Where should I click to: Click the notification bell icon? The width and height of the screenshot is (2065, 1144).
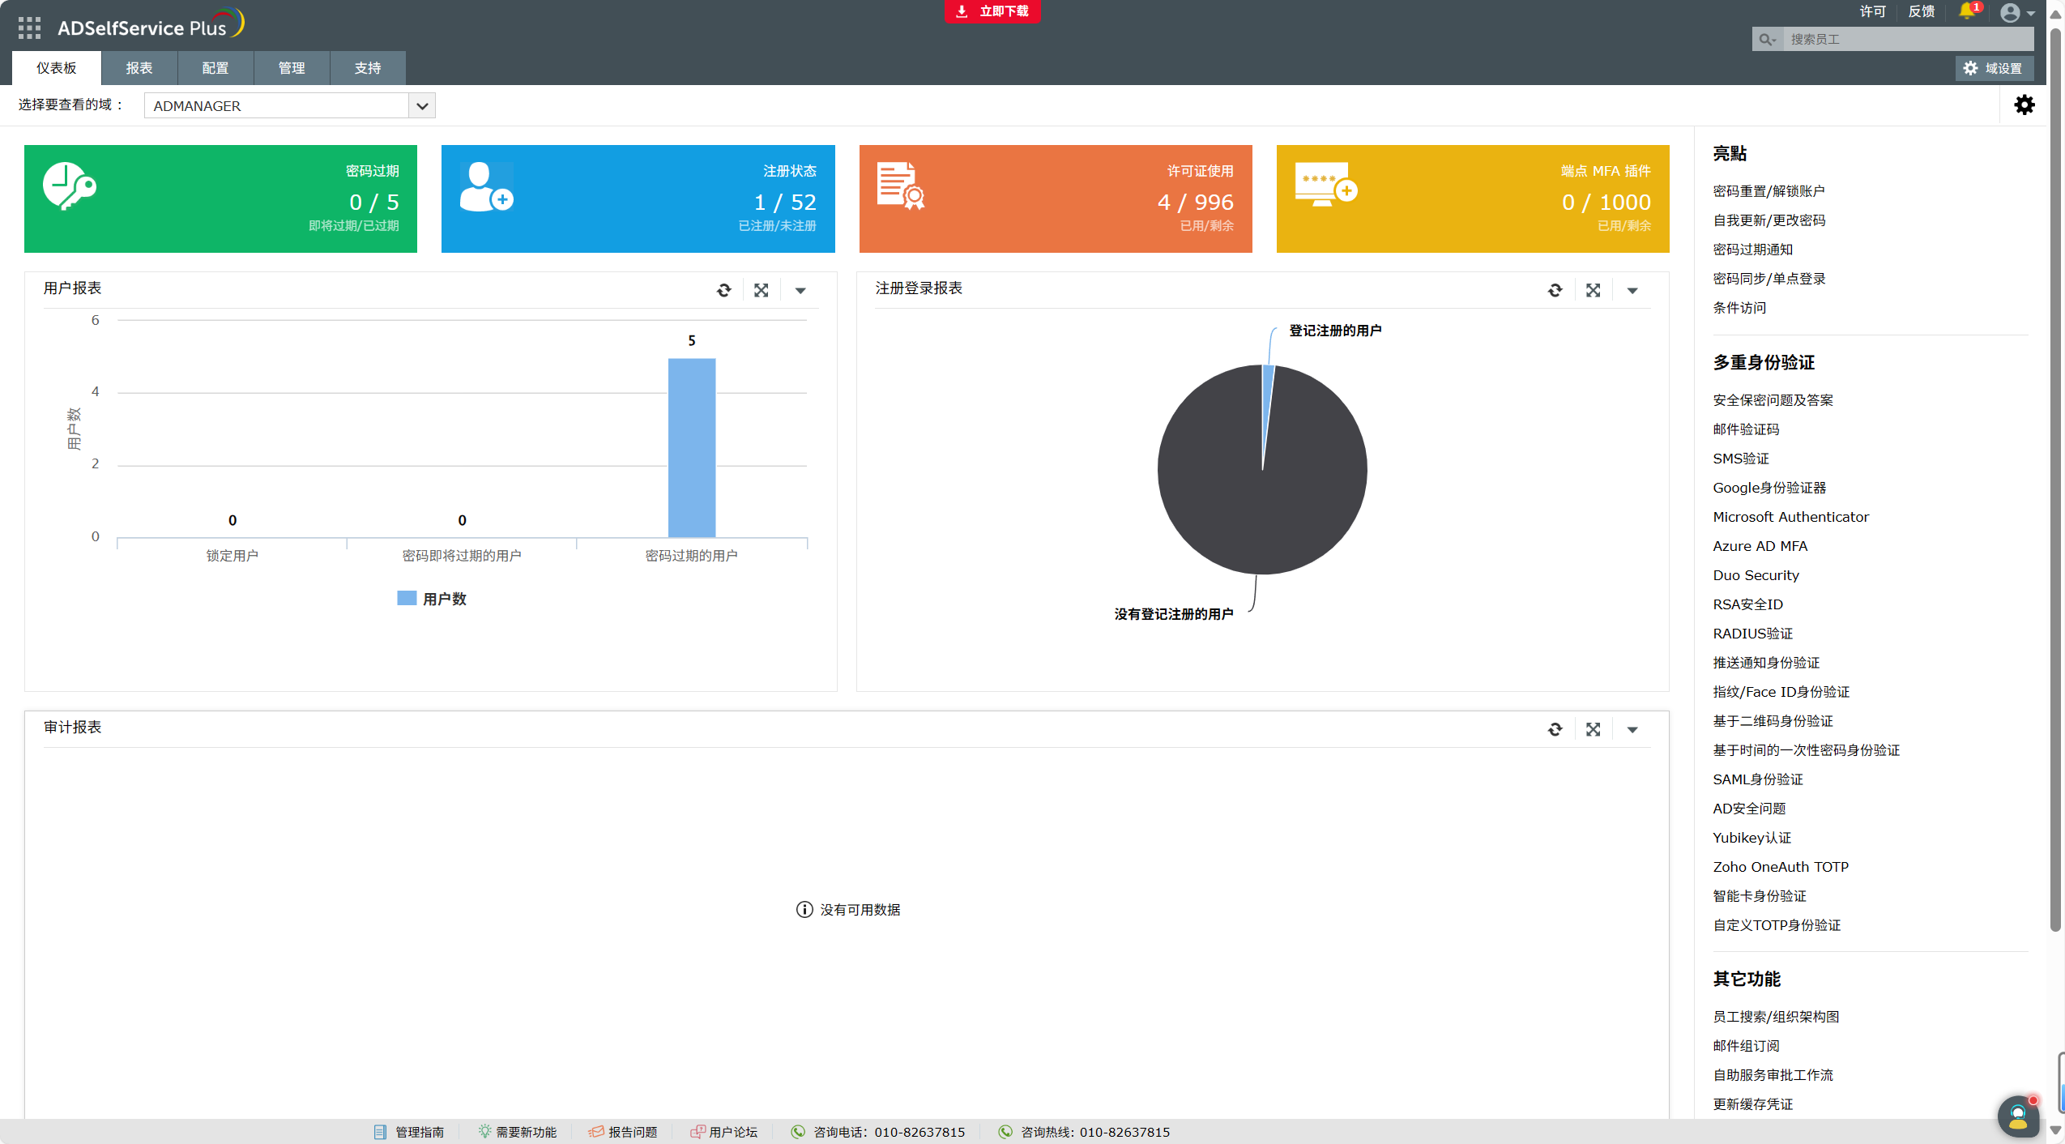1966,11
